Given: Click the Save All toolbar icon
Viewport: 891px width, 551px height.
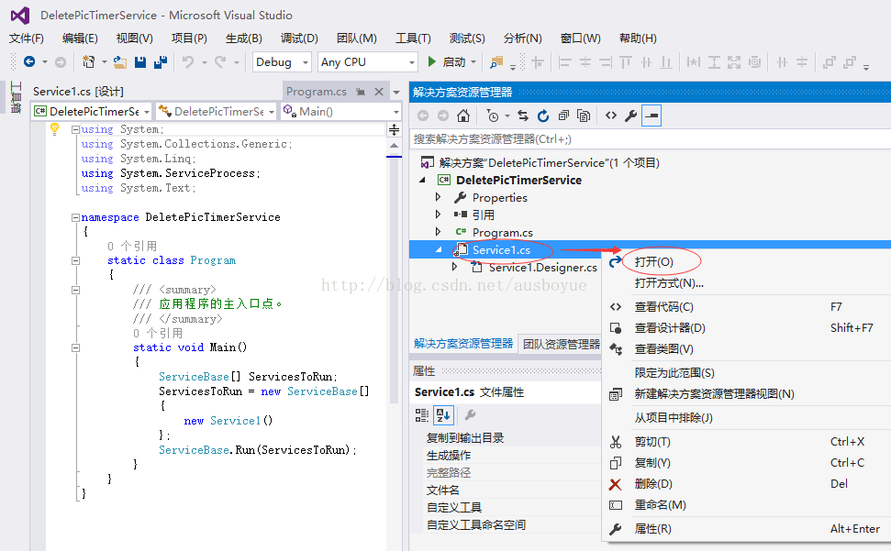Looking at the screenshot, I should click(x=161, y=61).
